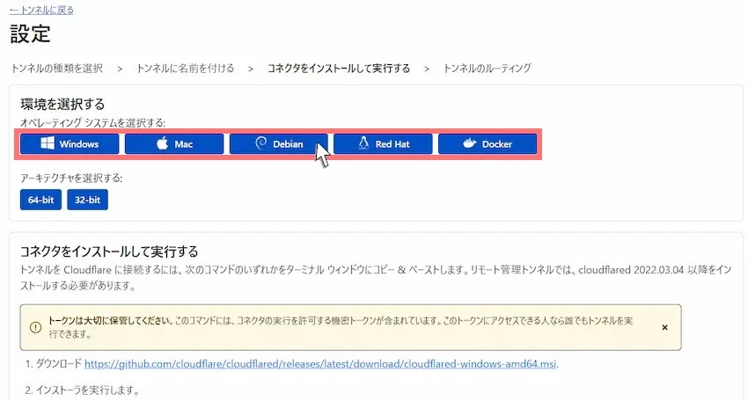The height and width of the screenshot is (401, 748).
Task: Choose Debian as the operating system
Action: coord(279,144)
